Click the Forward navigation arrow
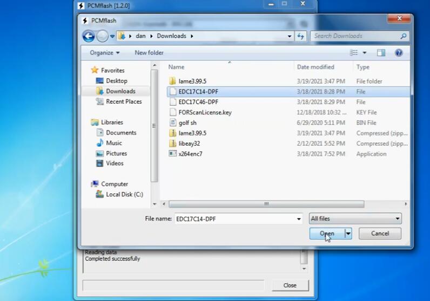This screenshot has width=430, height=301. [x=102, y=36]
